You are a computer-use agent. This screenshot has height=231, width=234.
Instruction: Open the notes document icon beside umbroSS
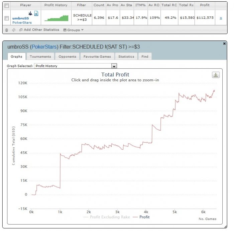coord(36,13)
